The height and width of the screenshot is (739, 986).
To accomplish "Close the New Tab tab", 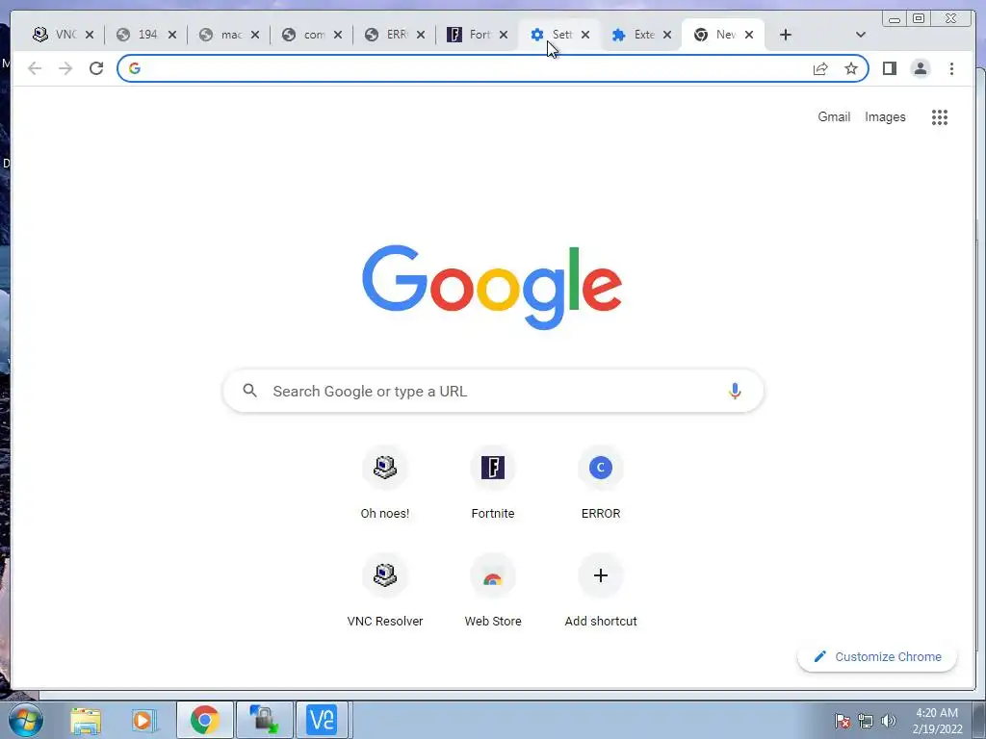I will click(749, 35).
